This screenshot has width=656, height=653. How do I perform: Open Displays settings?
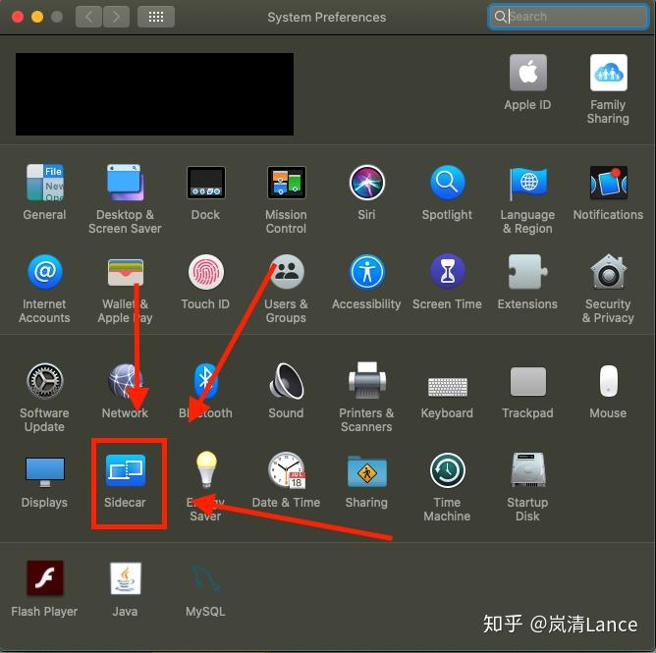[x=45, y=472]
